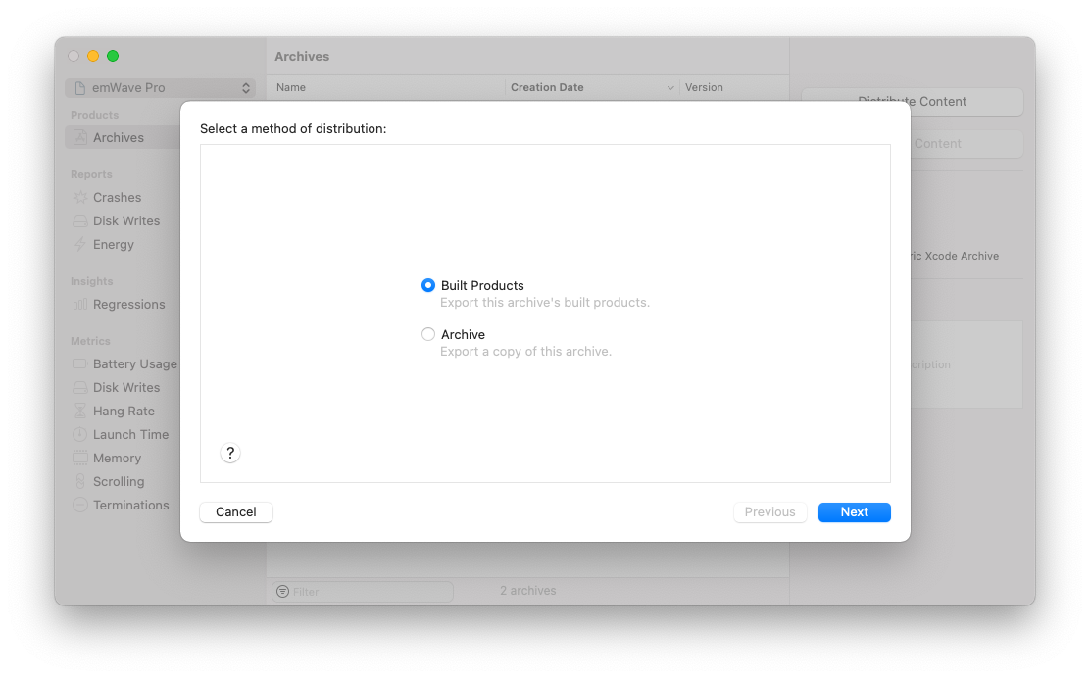Click the Built Products label text
Image resolution: width=1090 pixels, height=678 pixels.
pos(482,285)
